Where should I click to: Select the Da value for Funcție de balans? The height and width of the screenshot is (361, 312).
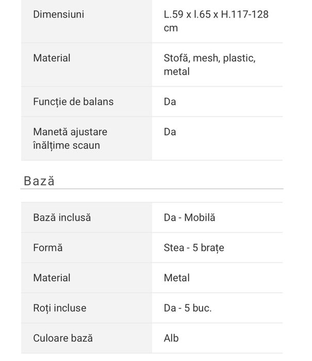pos(170,102)
